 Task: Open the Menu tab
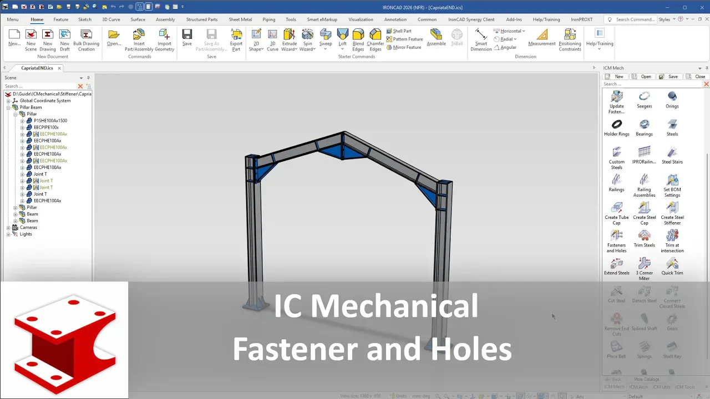coord(12,19)
